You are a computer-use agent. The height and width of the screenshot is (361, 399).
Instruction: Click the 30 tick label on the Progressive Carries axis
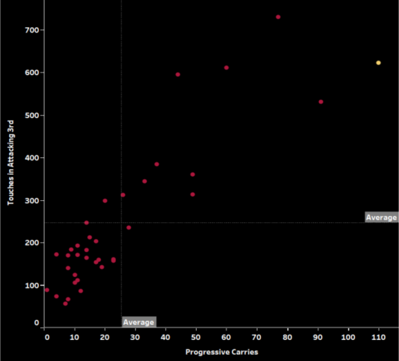(x=135, y=337)
